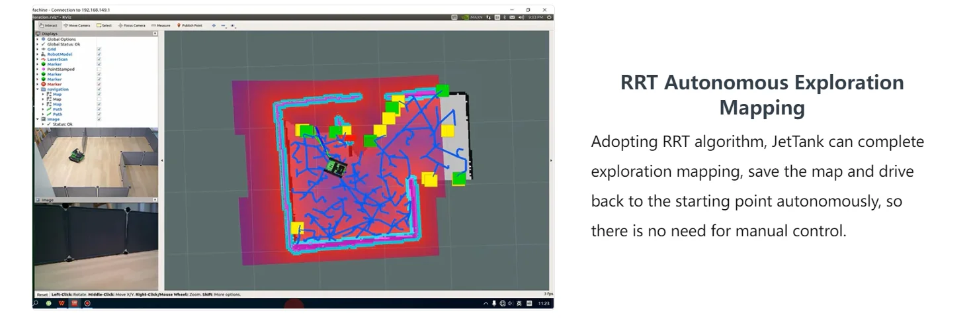
Task: Close the Displays panel
Action: [155, 33]
